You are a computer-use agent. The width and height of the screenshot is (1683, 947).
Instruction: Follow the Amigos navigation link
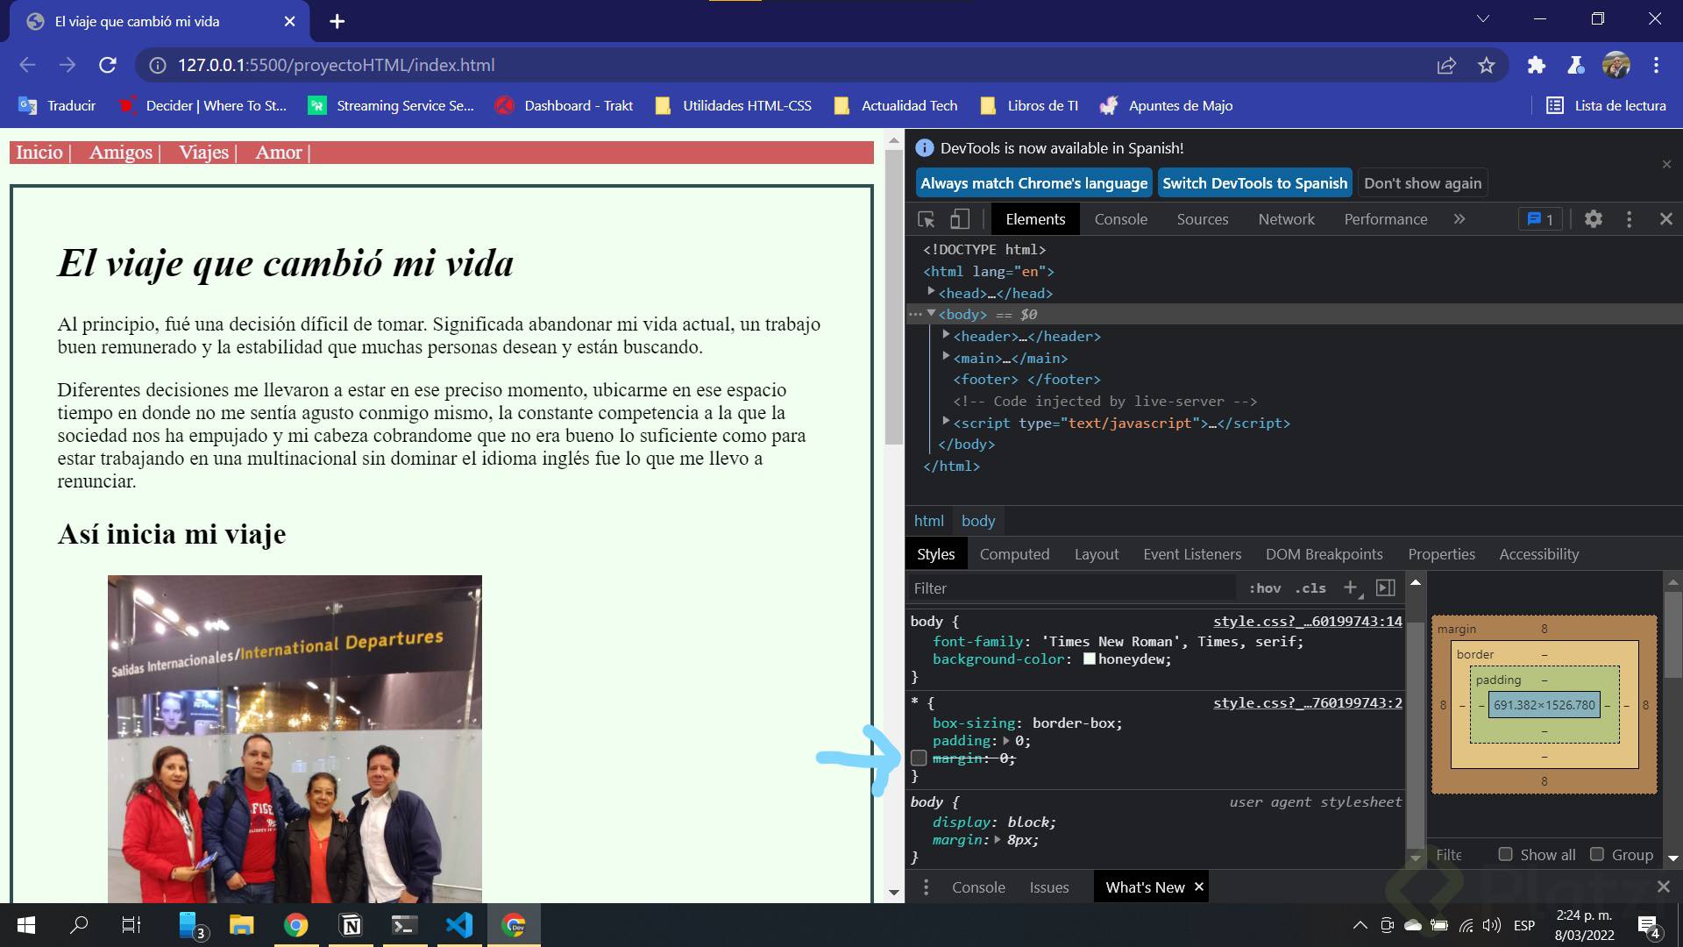121,152
